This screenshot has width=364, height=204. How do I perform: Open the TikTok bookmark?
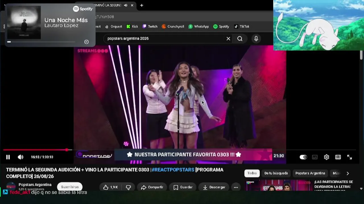tap(241, 26)
